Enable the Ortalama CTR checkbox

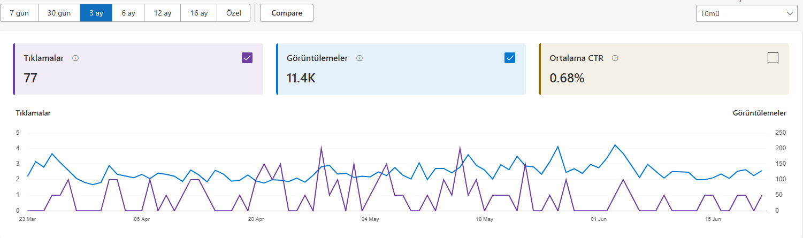(773, 58)
